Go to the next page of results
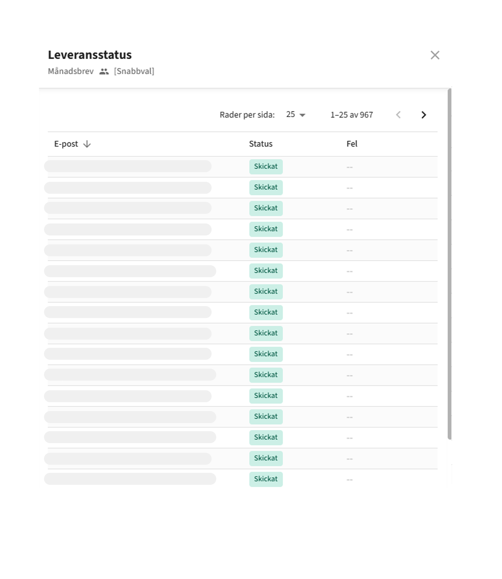Screen dimensions: 502x579 pos(424,115)
